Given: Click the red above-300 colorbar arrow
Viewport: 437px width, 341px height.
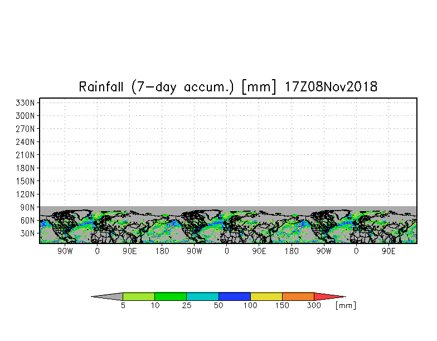Looking at the screenshot, I should coord(330,296).
